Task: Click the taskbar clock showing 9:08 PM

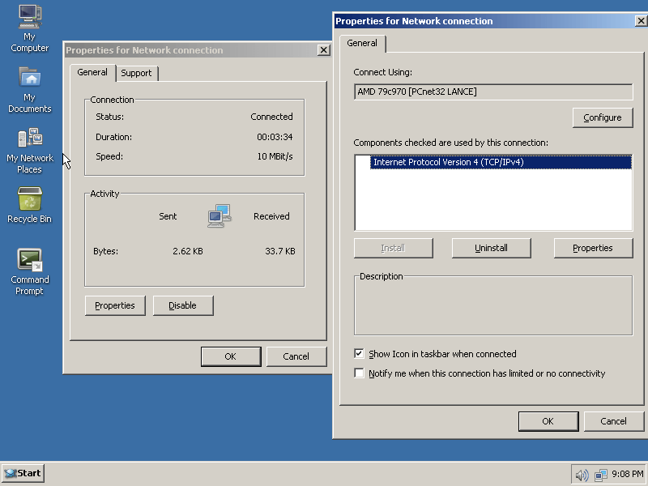Action: click(627, 474)
